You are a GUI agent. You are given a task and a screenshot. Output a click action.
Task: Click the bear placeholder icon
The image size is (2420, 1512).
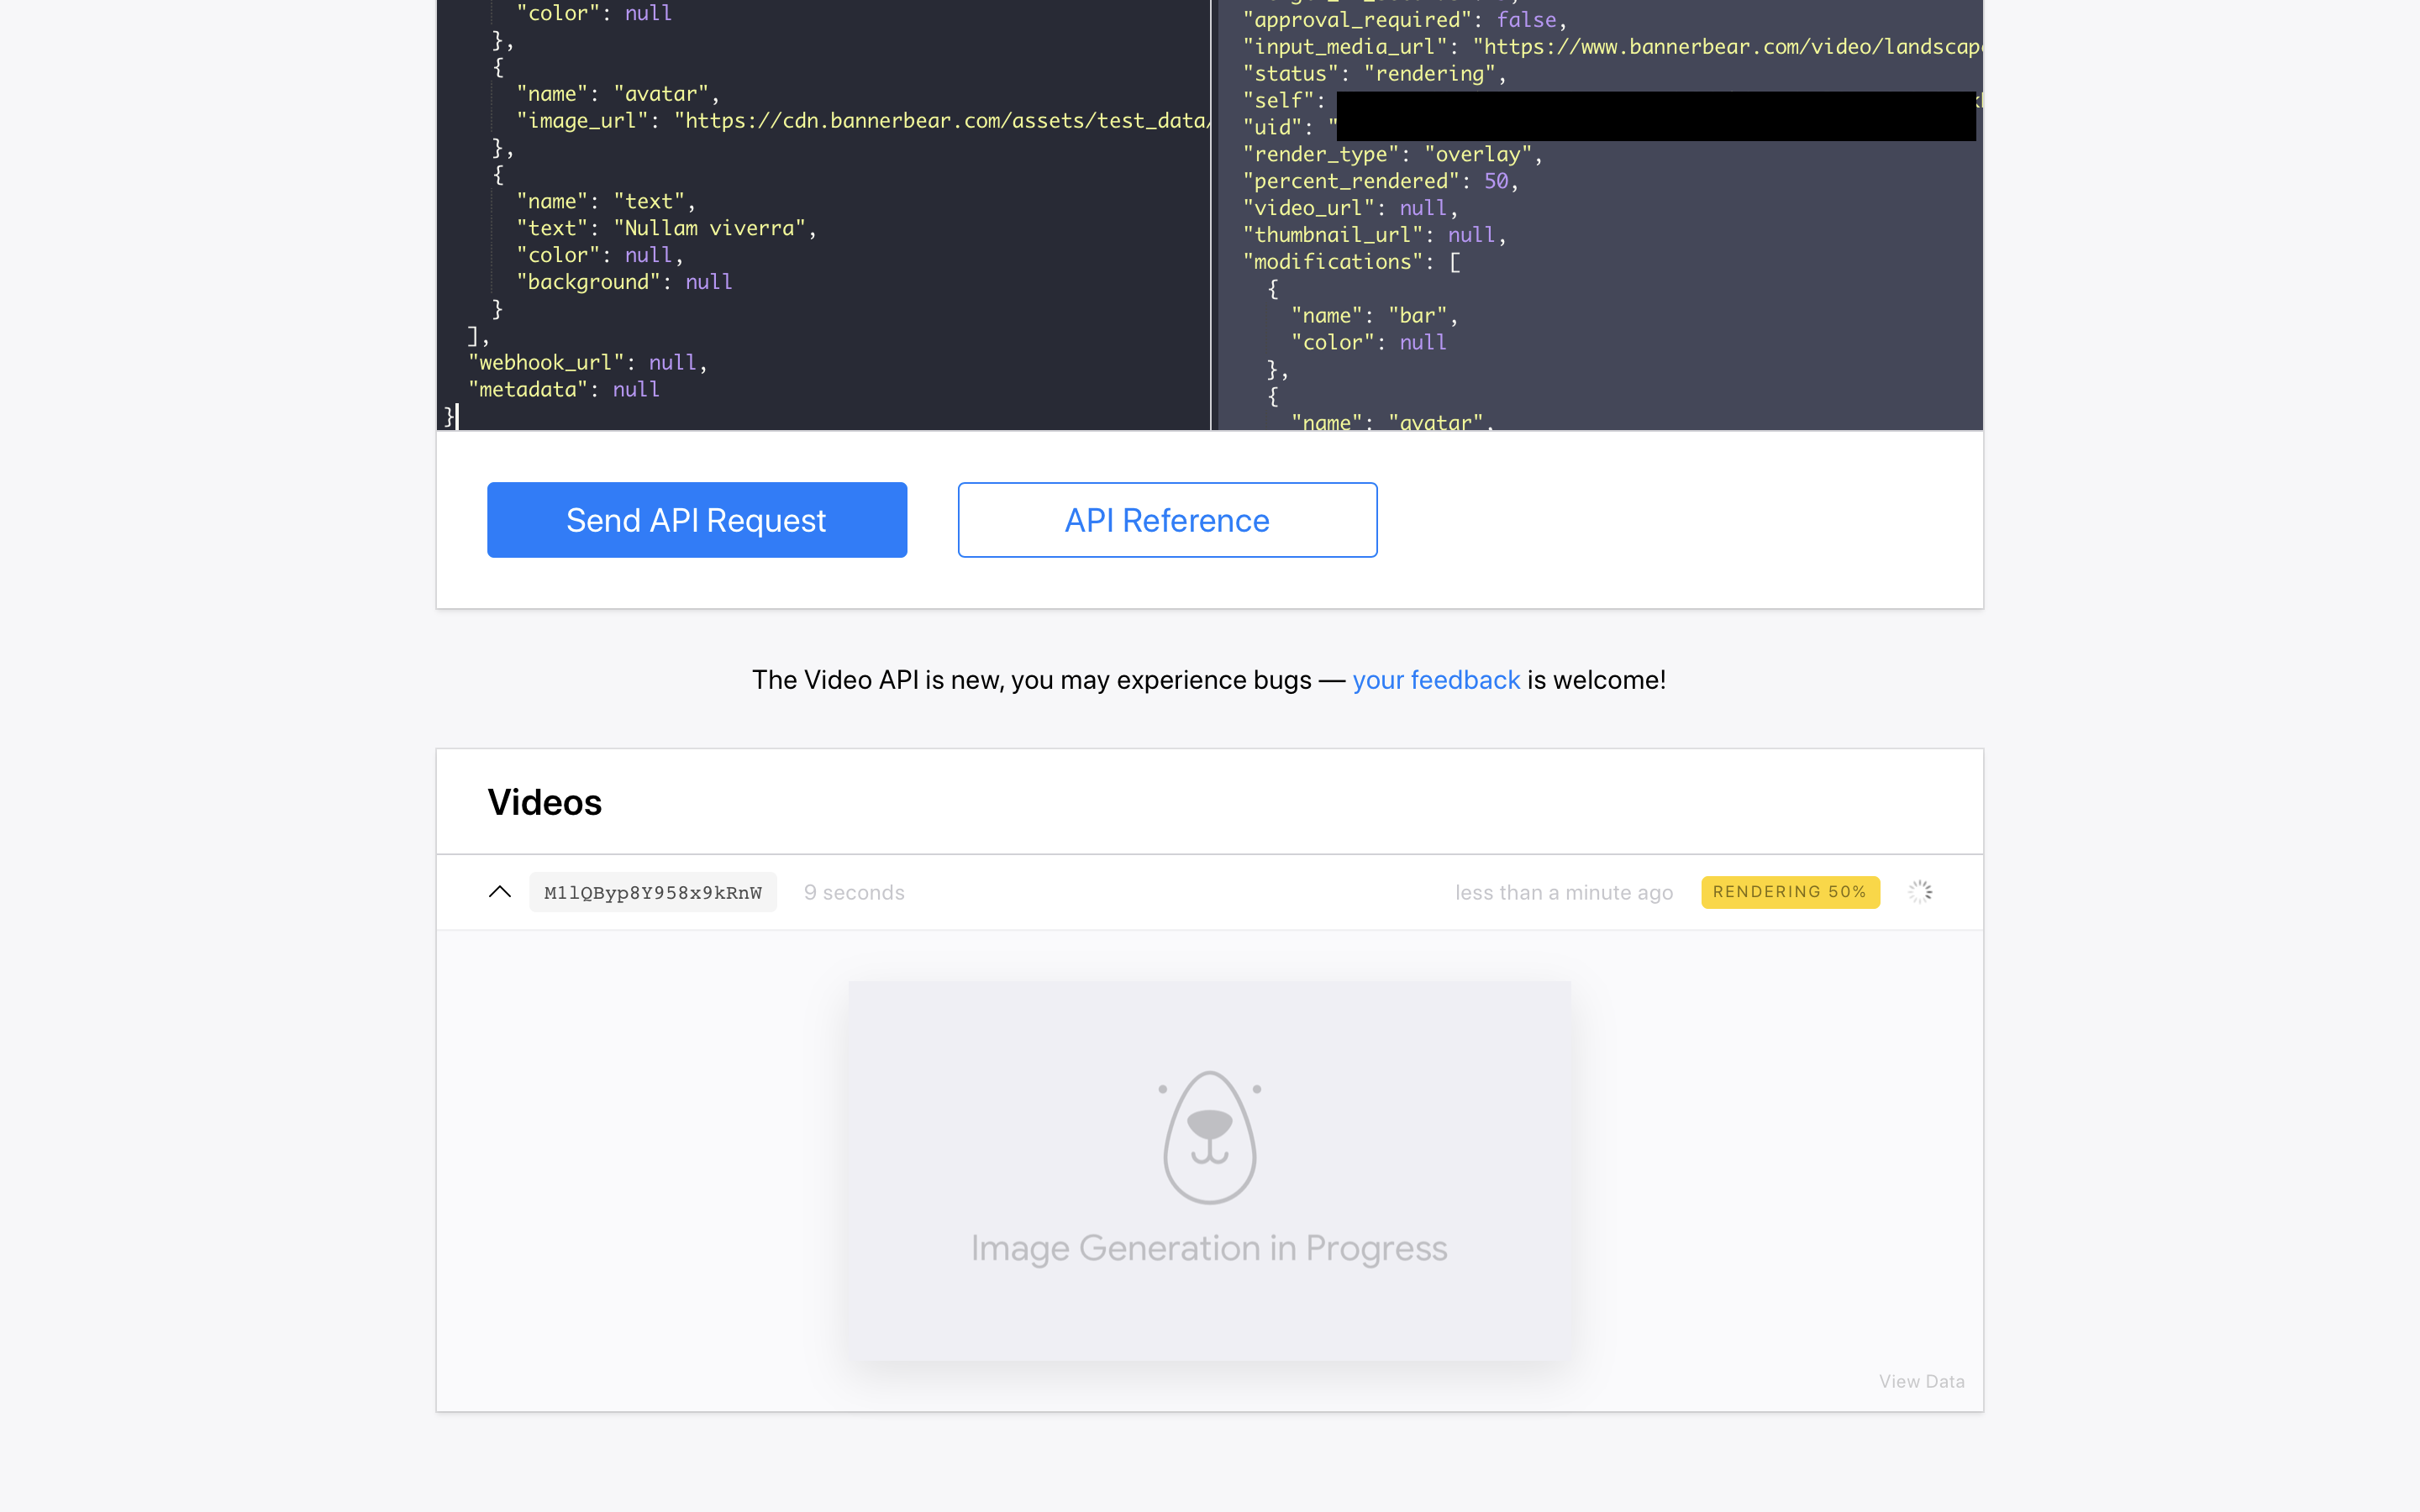[x=1209, y=1137]
